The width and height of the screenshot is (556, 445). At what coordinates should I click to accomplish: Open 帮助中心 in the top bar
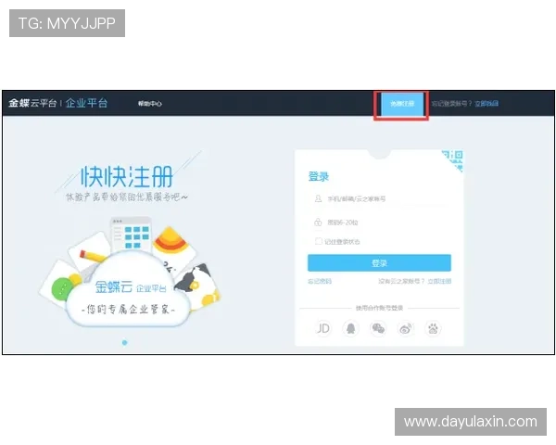pos(149,104)
